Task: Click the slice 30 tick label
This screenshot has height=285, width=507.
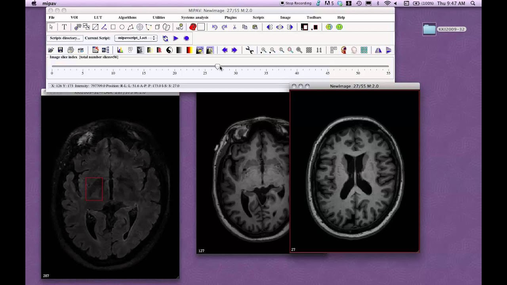Action: point(235,73)
